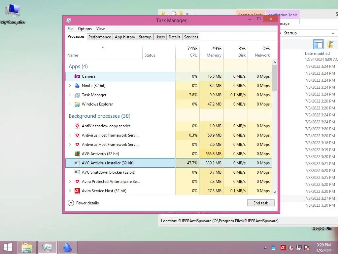
Task: Sort by the Memory column header
Action: click(212, 52)
